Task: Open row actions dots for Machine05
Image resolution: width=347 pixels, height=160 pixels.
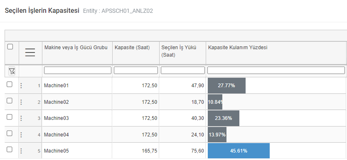Action: pos(21,151)
